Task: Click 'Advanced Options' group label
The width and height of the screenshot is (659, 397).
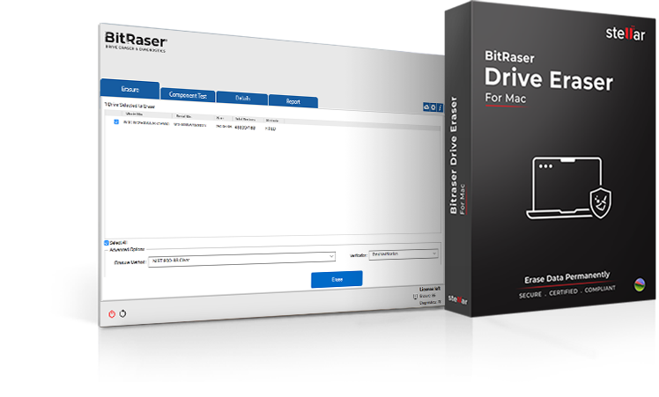Action: tap(127, 249)
